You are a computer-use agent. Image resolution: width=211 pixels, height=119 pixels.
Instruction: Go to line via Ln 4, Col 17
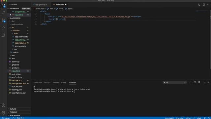tap(169, 118)
